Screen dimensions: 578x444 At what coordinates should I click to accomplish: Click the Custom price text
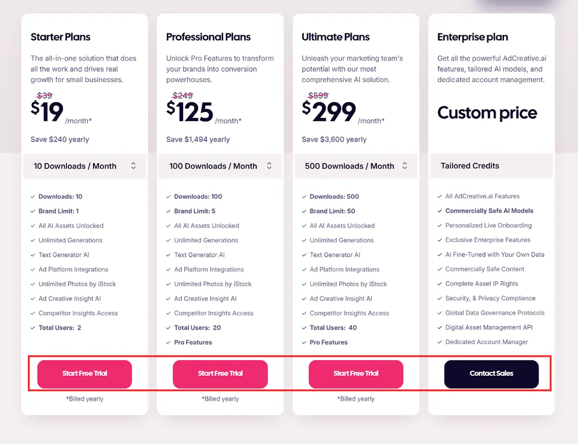[487, 113]
